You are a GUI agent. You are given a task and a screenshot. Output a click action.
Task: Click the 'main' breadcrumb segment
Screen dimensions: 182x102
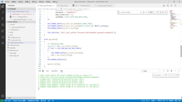(39, 9)
